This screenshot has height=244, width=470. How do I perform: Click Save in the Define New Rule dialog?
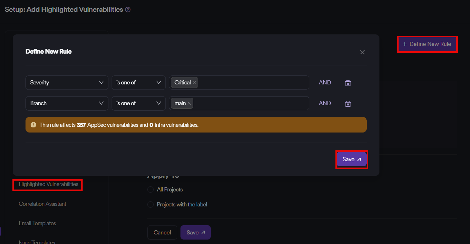(x=352, y=159)
